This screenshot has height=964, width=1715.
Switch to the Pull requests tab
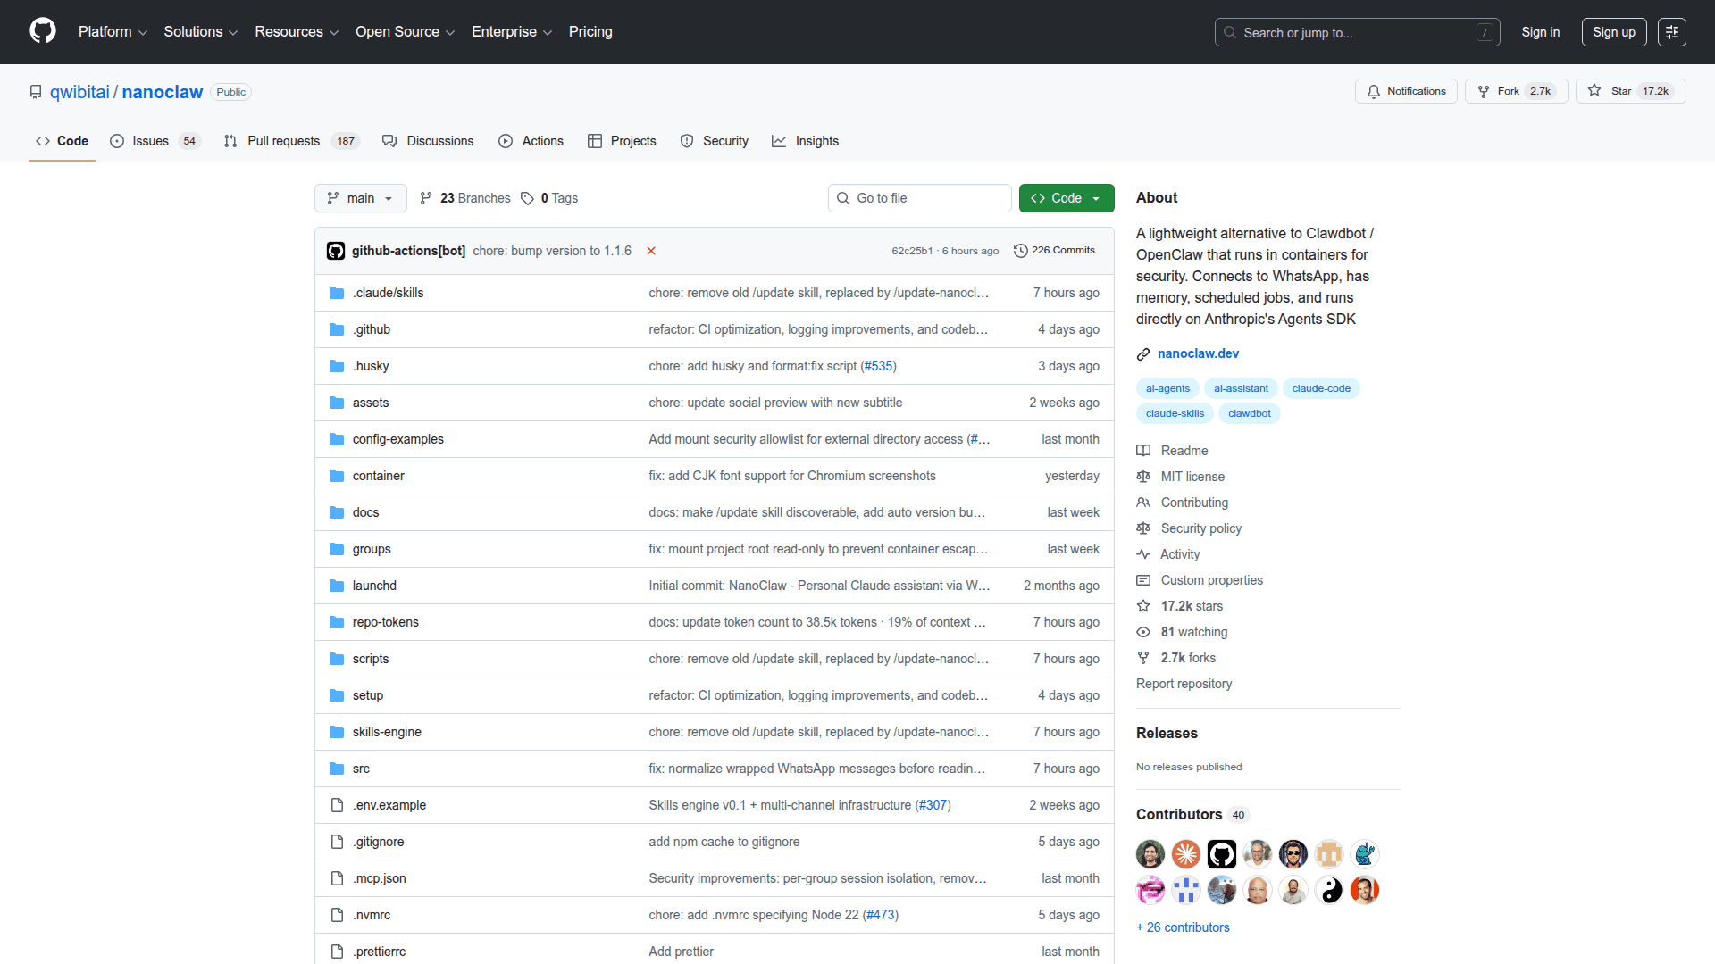pos(283,141)
